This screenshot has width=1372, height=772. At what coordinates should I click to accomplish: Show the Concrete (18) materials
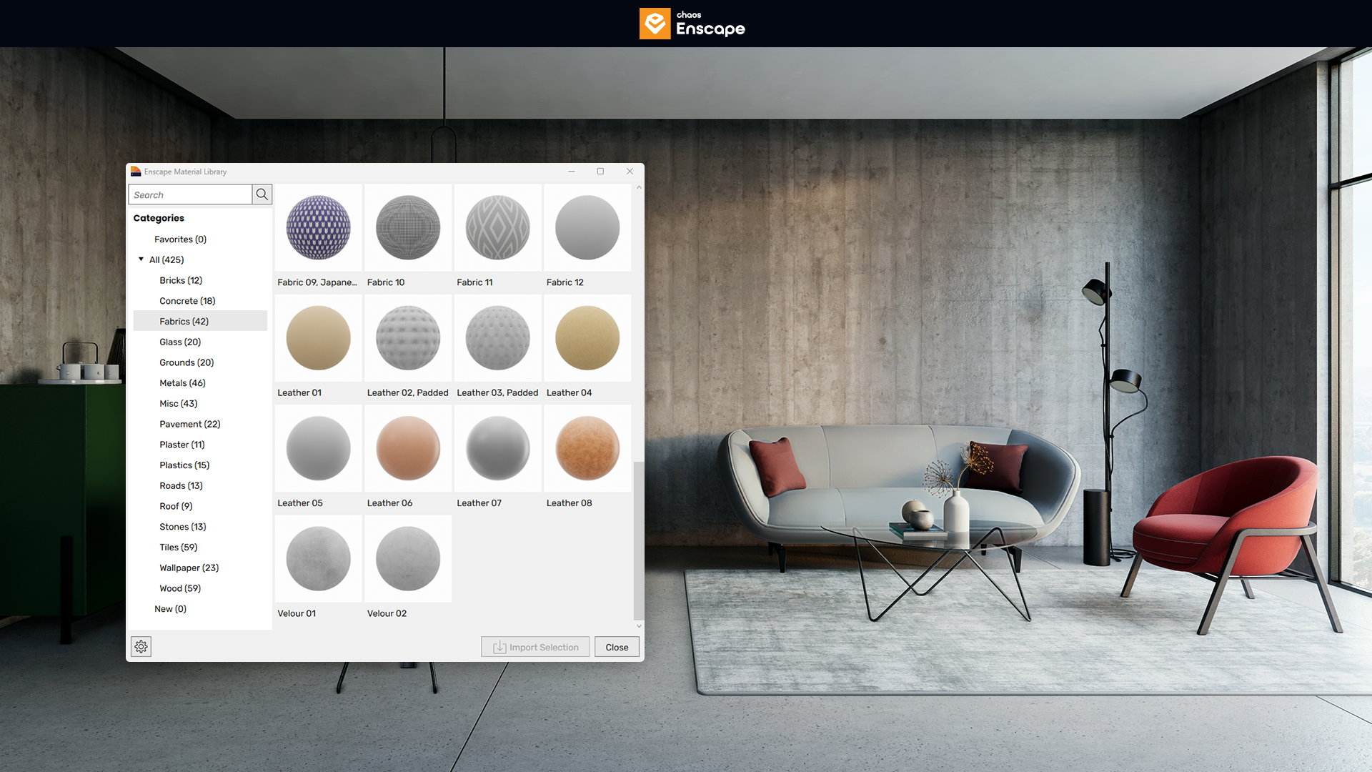coord(187,301)
